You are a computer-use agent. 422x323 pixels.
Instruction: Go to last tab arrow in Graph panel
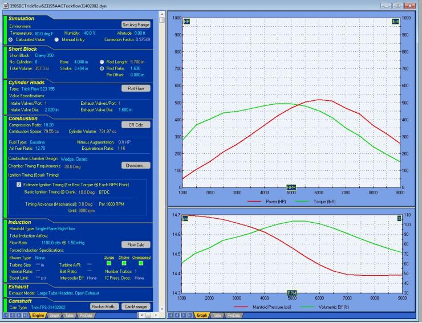click(x=190, y=315)
